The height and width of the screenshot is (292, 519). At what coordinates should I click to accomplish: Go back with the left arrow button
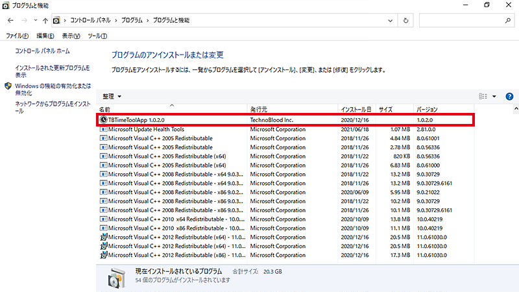tap(10, 21)
